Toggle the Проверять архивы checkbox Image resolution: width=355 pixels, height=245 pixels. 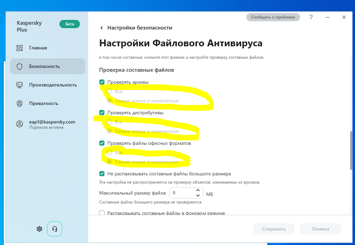[x=102, y=82]
